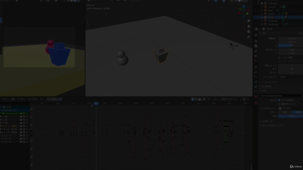The height and width of the screenshot is (170, 303).
Task: Toggle the normalize 正規化 button in graph header
Action: [53, 99]
